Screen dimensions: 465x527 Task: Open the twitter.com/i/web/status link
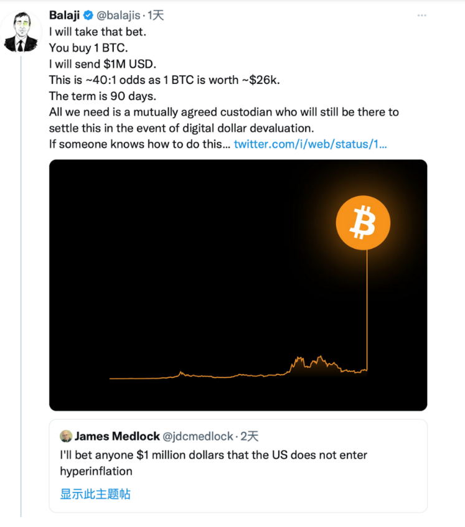[310, 144]
